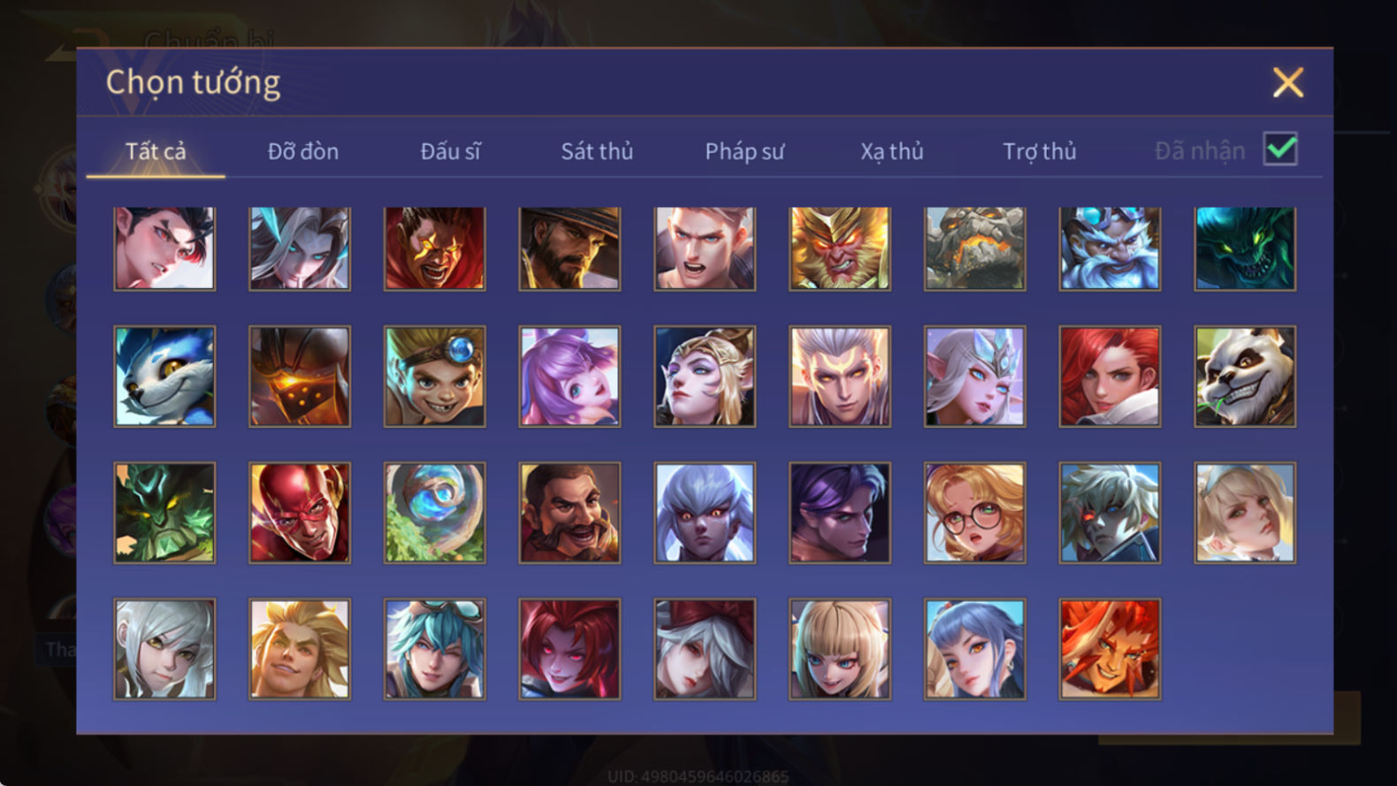Close the Chọn tướng dialog
1397x786 pixels.
(x=1288, y=82)
